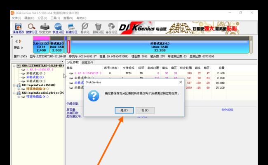The height and width of the screenshot is (165, 268).
Task: Launch the Recover Files (恢复文件) tool
Action: click(x=45, y=28)
